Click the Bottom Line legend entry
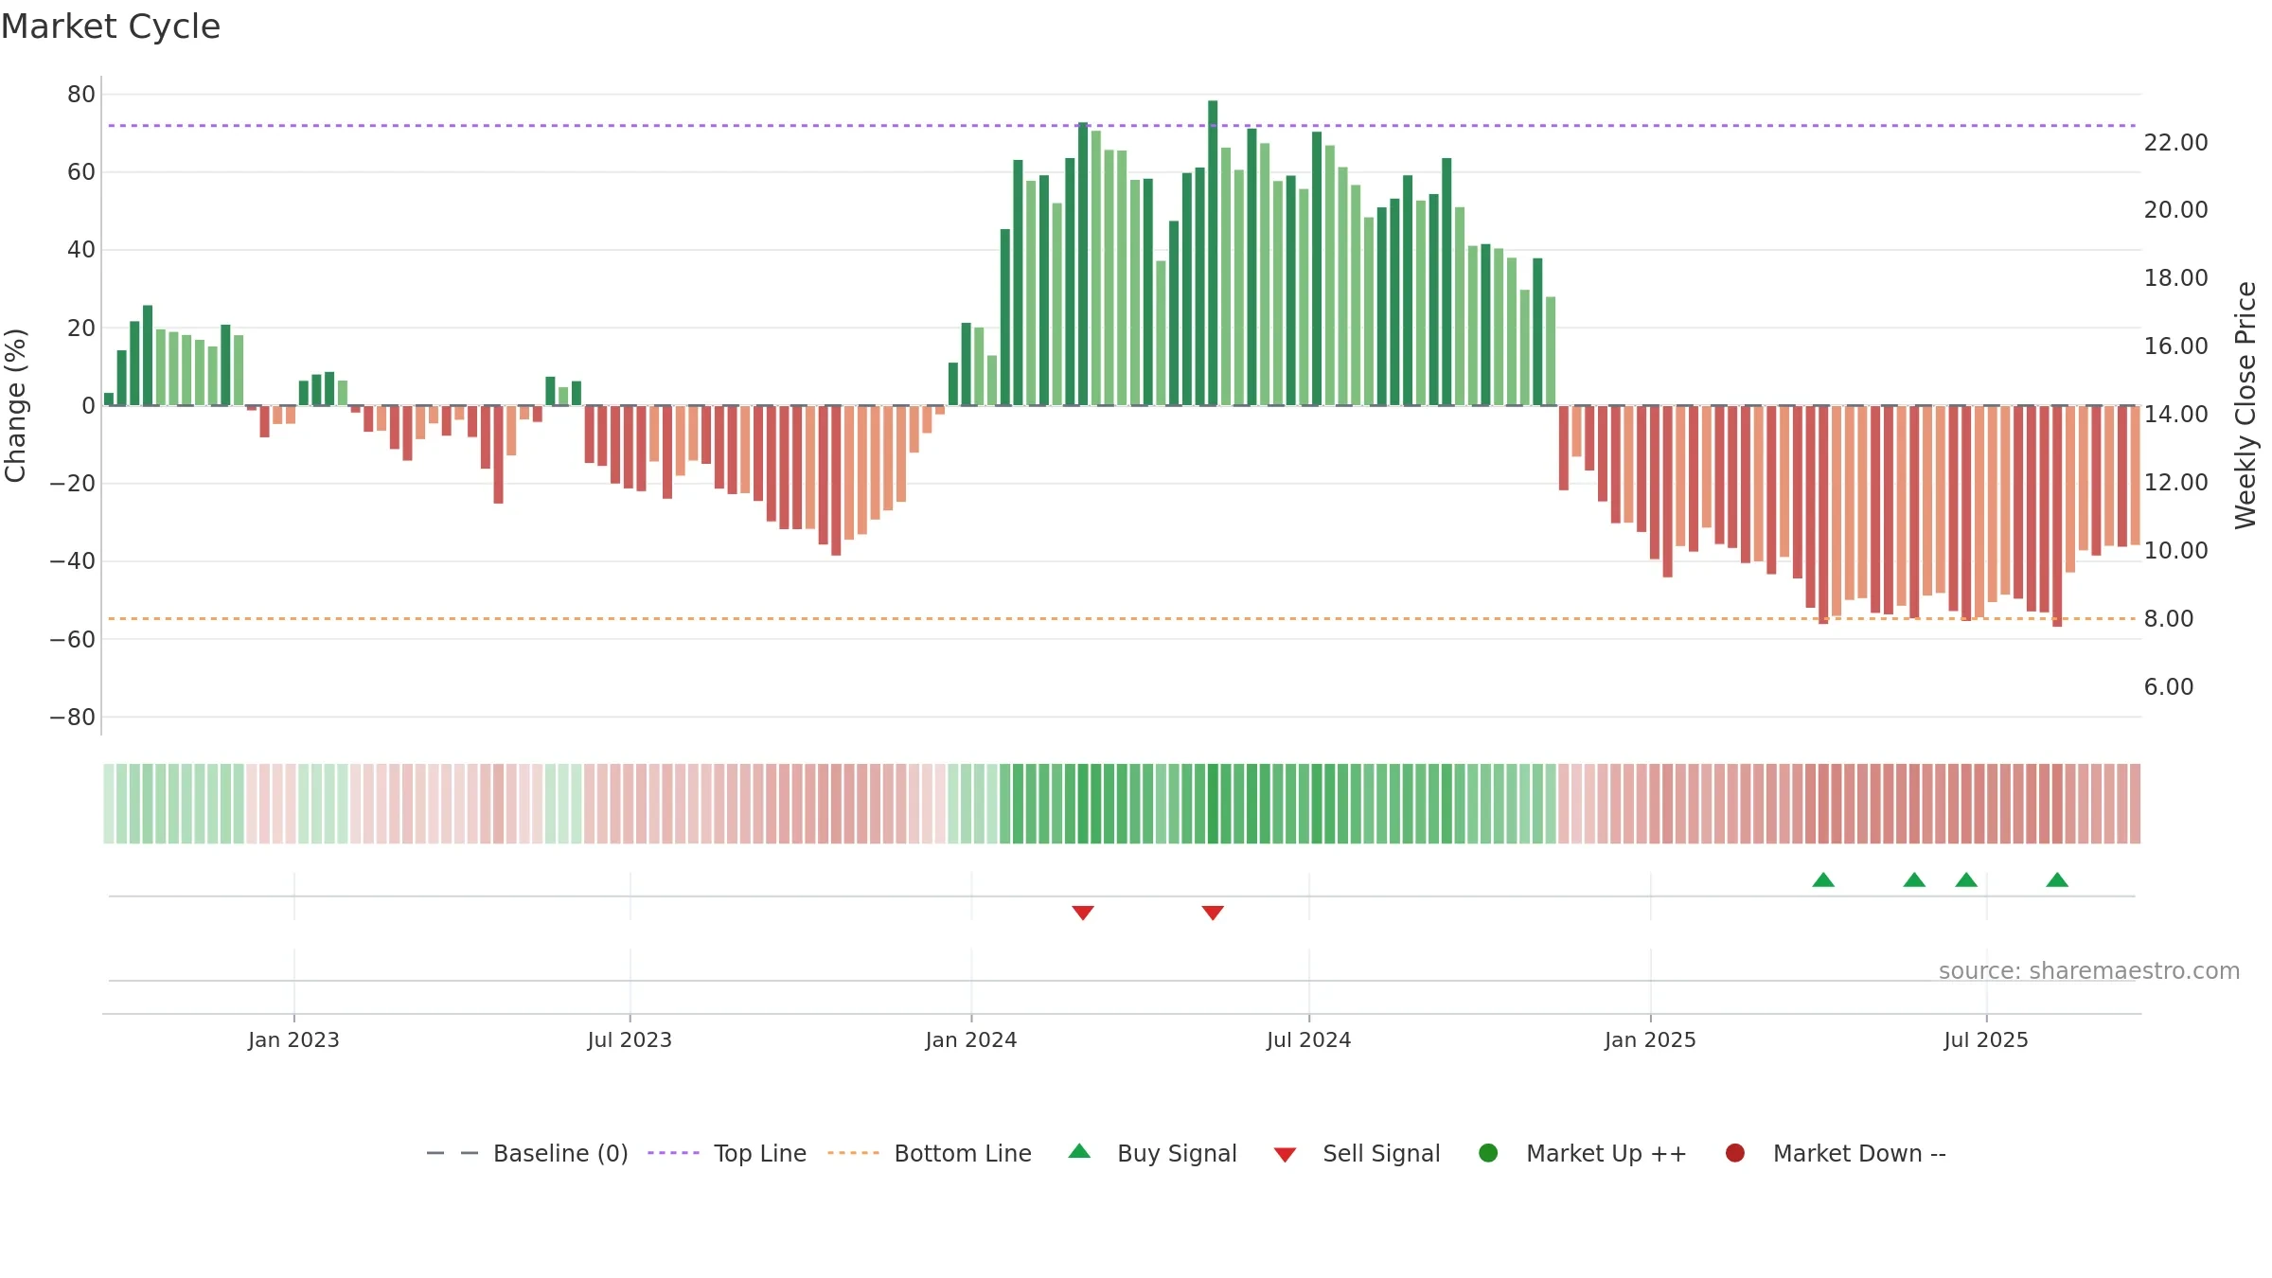Viewport: 2272px width, 1278px height. (930, 1153)
